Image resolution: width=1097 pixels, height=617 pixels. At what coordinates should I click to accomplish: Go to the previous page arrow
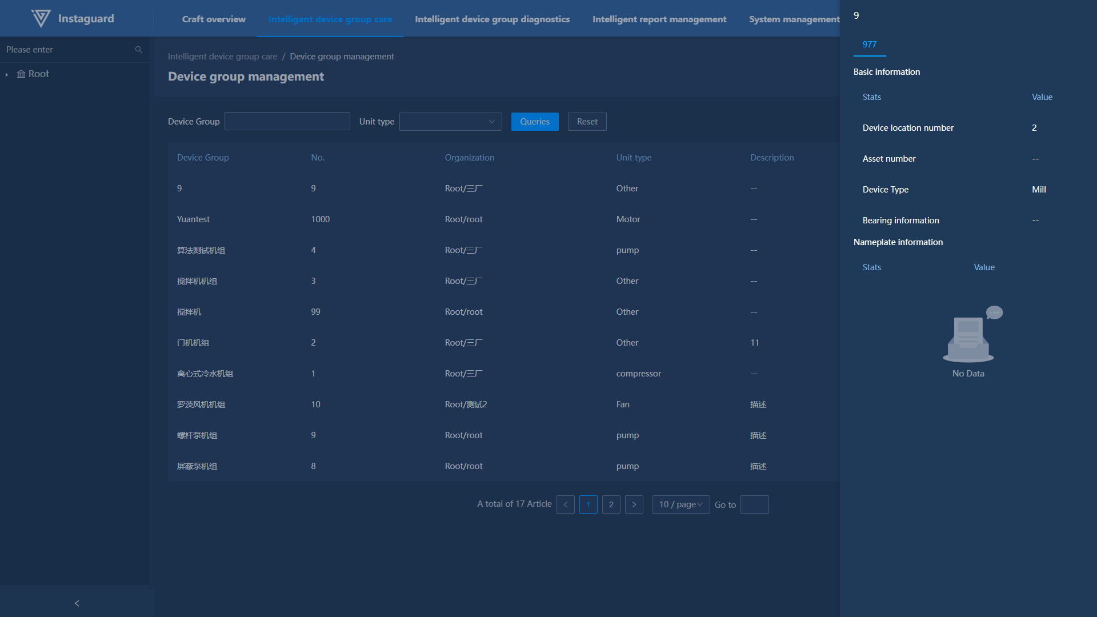click(x=565, y=504)
